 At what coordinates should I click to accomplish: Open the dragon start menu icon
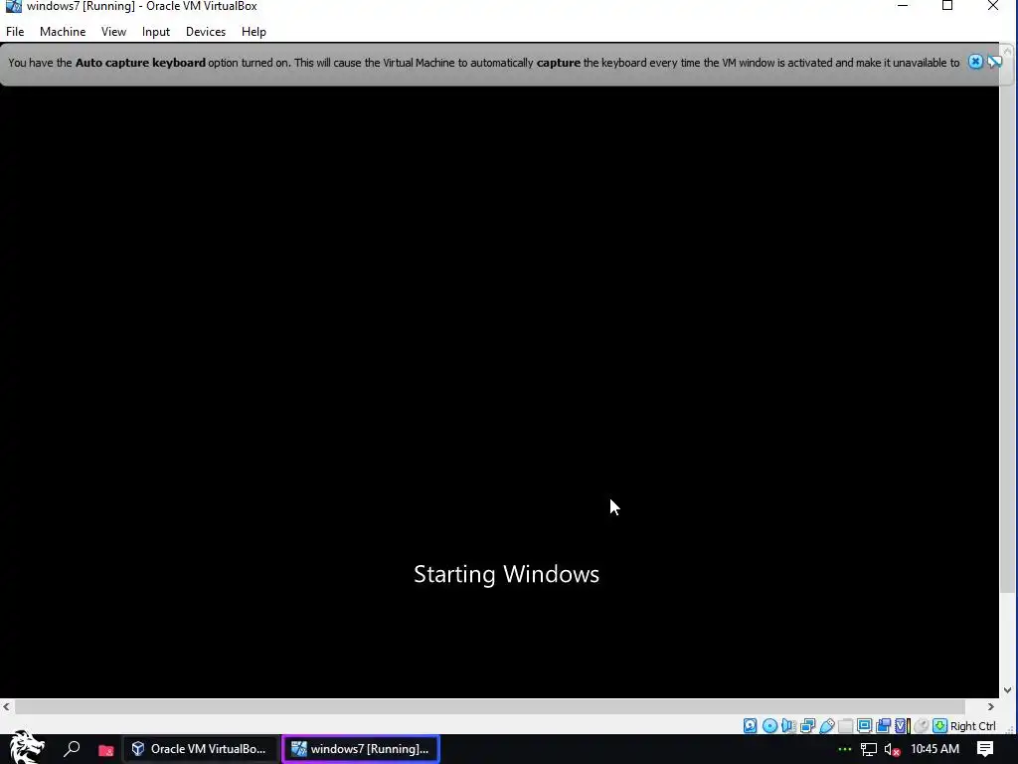click(x=26, y=748)
